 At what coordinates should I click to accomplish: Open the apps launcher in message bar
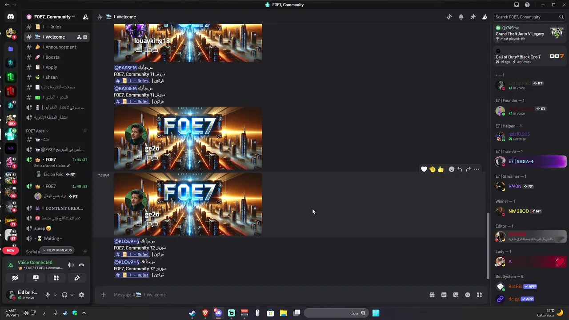coord(479,295)
